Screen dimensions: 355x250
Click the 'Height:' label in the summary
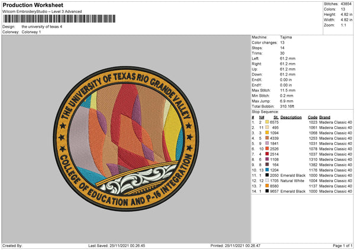(x=330, y=14)
